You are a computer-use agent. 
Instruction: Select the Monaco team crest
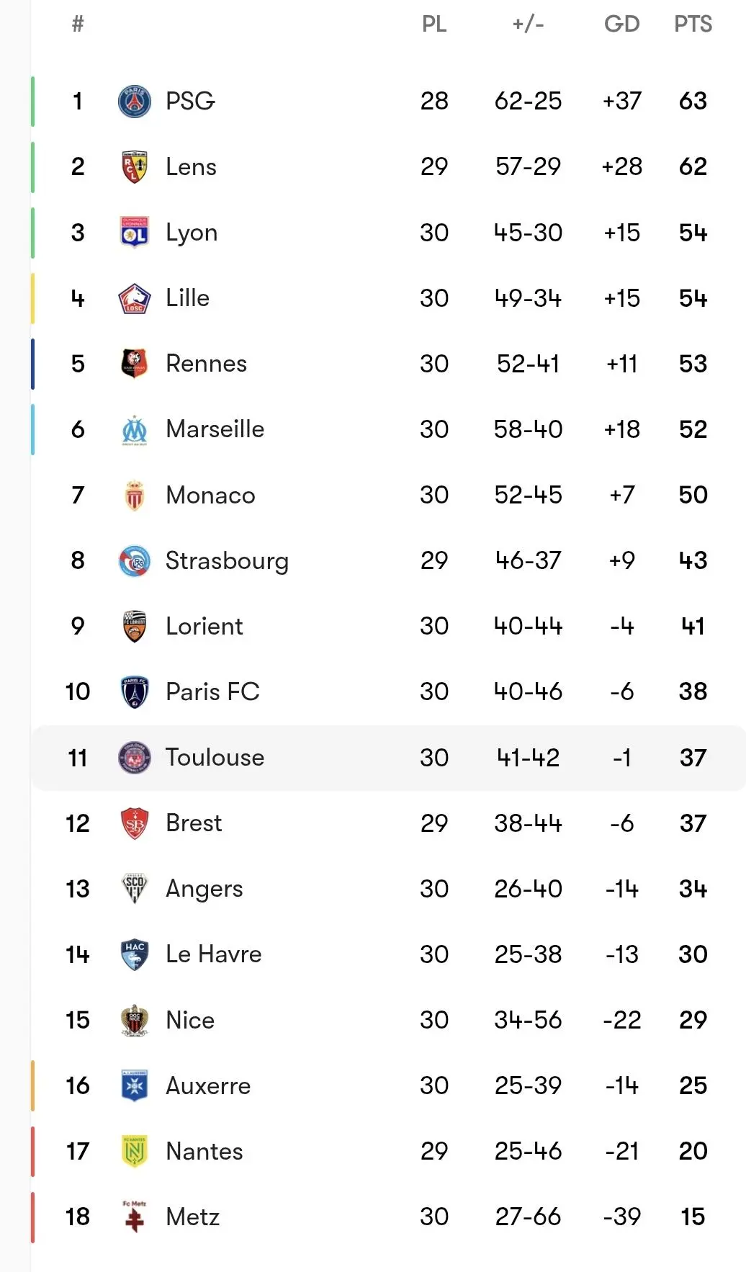click(x=135, y=496)
